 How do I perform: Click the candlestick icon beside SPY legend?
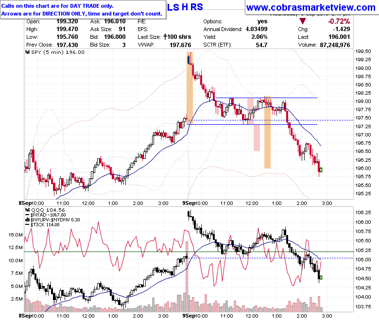28,52
